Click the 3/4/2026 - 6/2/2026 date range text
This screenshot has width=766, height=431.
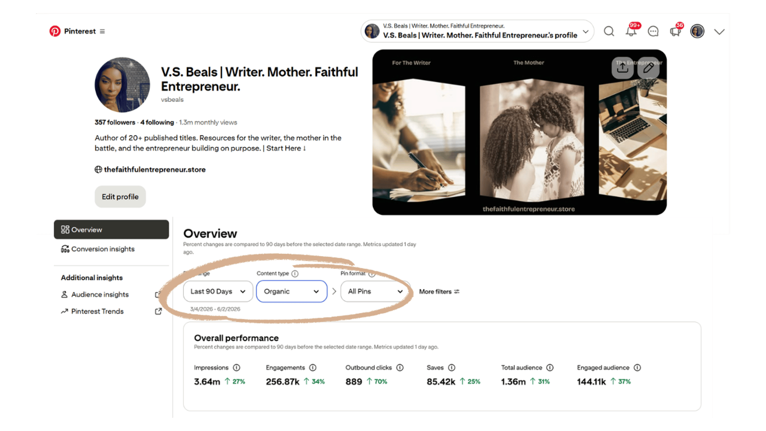click(x=215, y=309)
